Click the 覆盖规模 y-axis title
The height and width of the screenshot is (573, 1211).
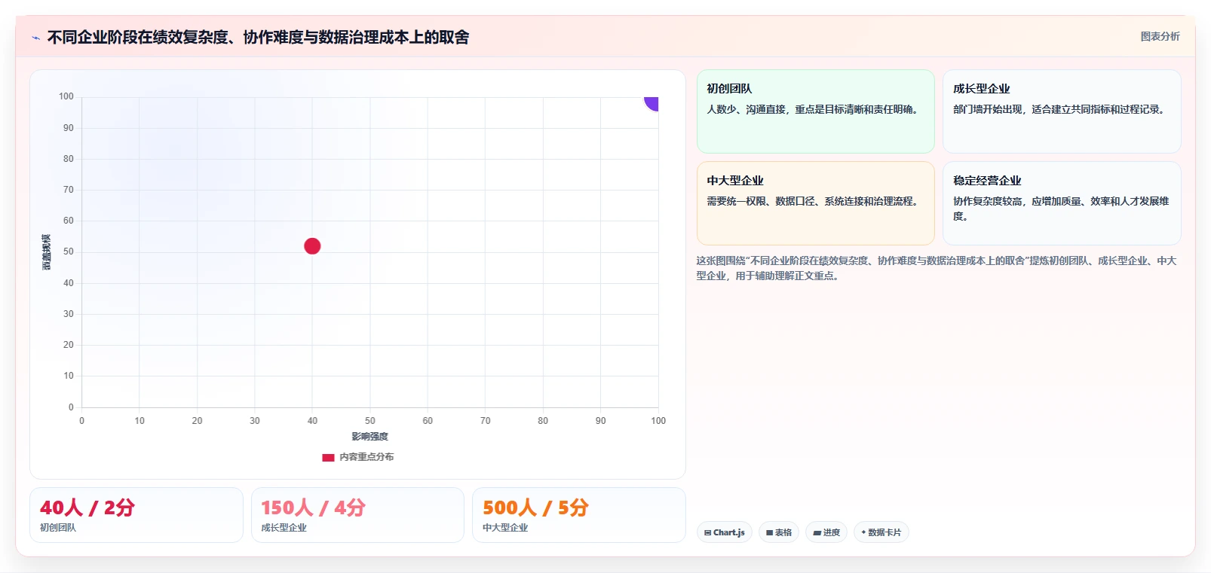click(47, 252)
